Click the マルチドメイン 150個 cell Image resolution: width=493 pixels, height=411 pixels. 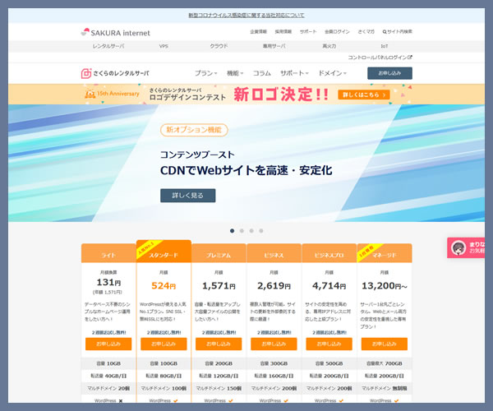tap(219, 388)
